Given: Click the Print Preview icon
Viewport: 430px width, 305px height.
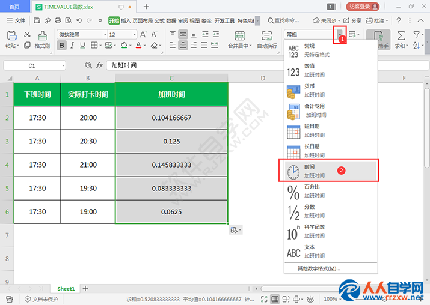Looking at the screenshot, I should pyautogui.click(x=69, y=20).
